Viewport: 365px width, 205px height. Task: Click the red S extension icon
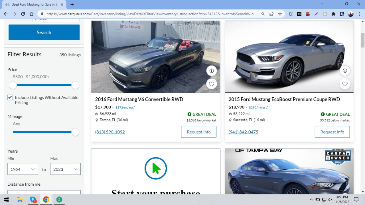[308, 14]
